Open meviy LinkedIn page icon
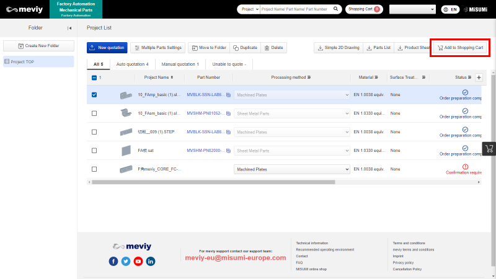496x279 pixels. coord(150,261)
